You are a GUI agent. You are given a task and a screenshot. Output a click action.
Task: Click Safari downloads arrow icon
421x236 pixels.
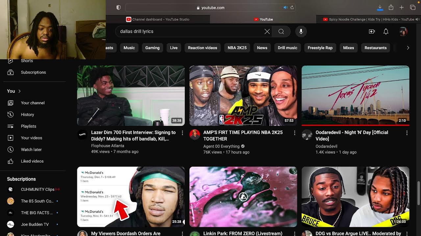380,8
